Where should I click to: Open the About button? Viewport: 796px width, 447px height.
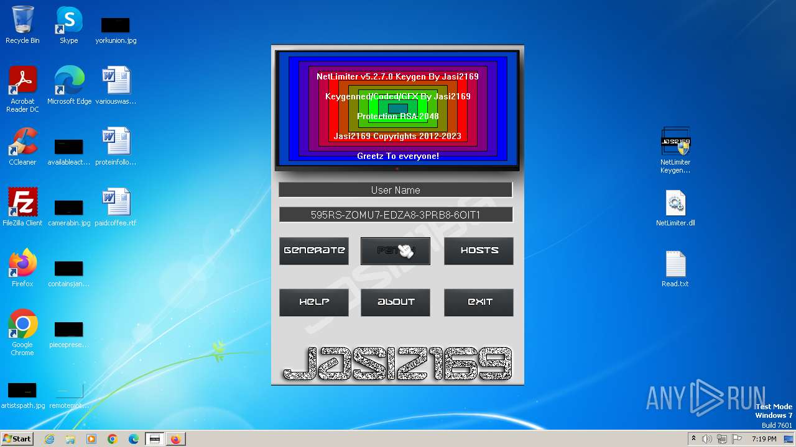(396, 302)
